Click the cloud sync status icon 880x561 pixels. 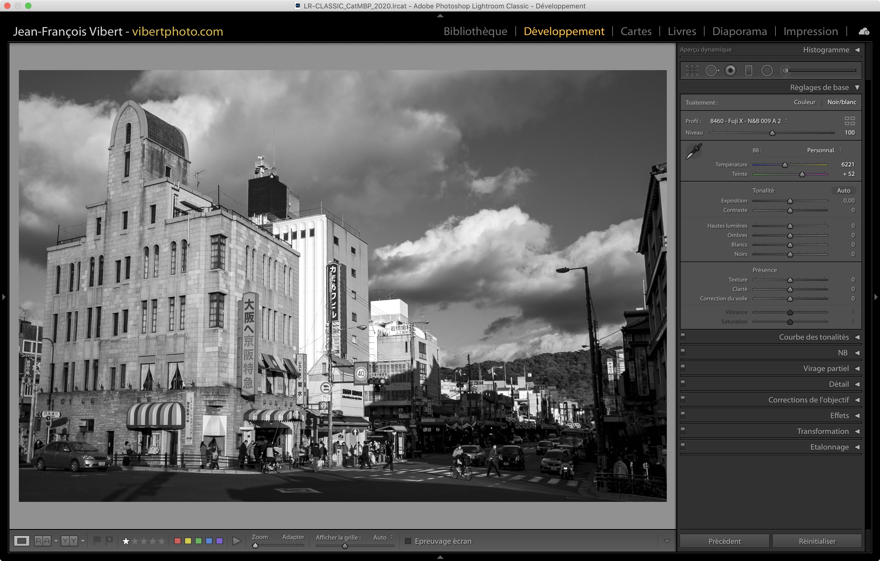(x=864, y=32)
